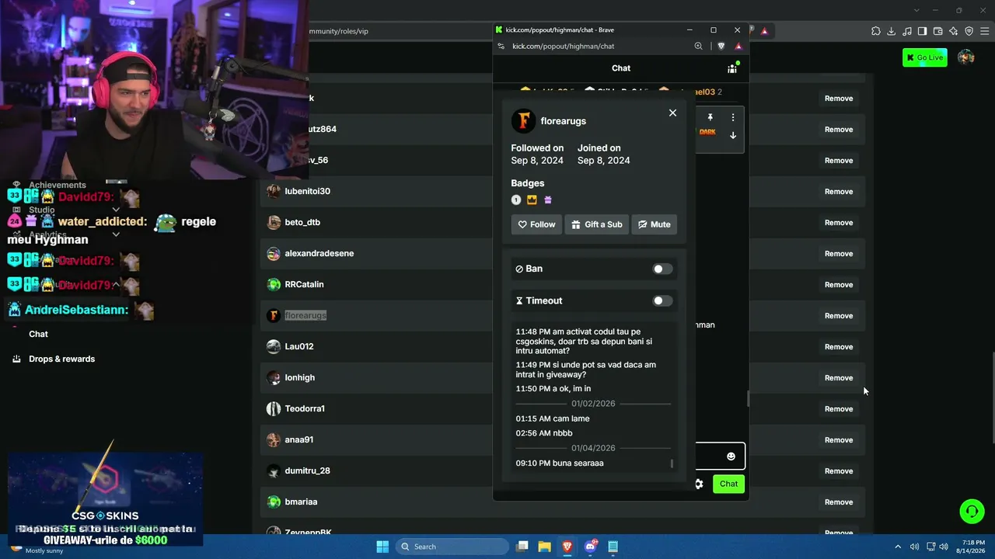Open the profile avatar menu
The image size is (995, 559).
(x=966, y=57)
